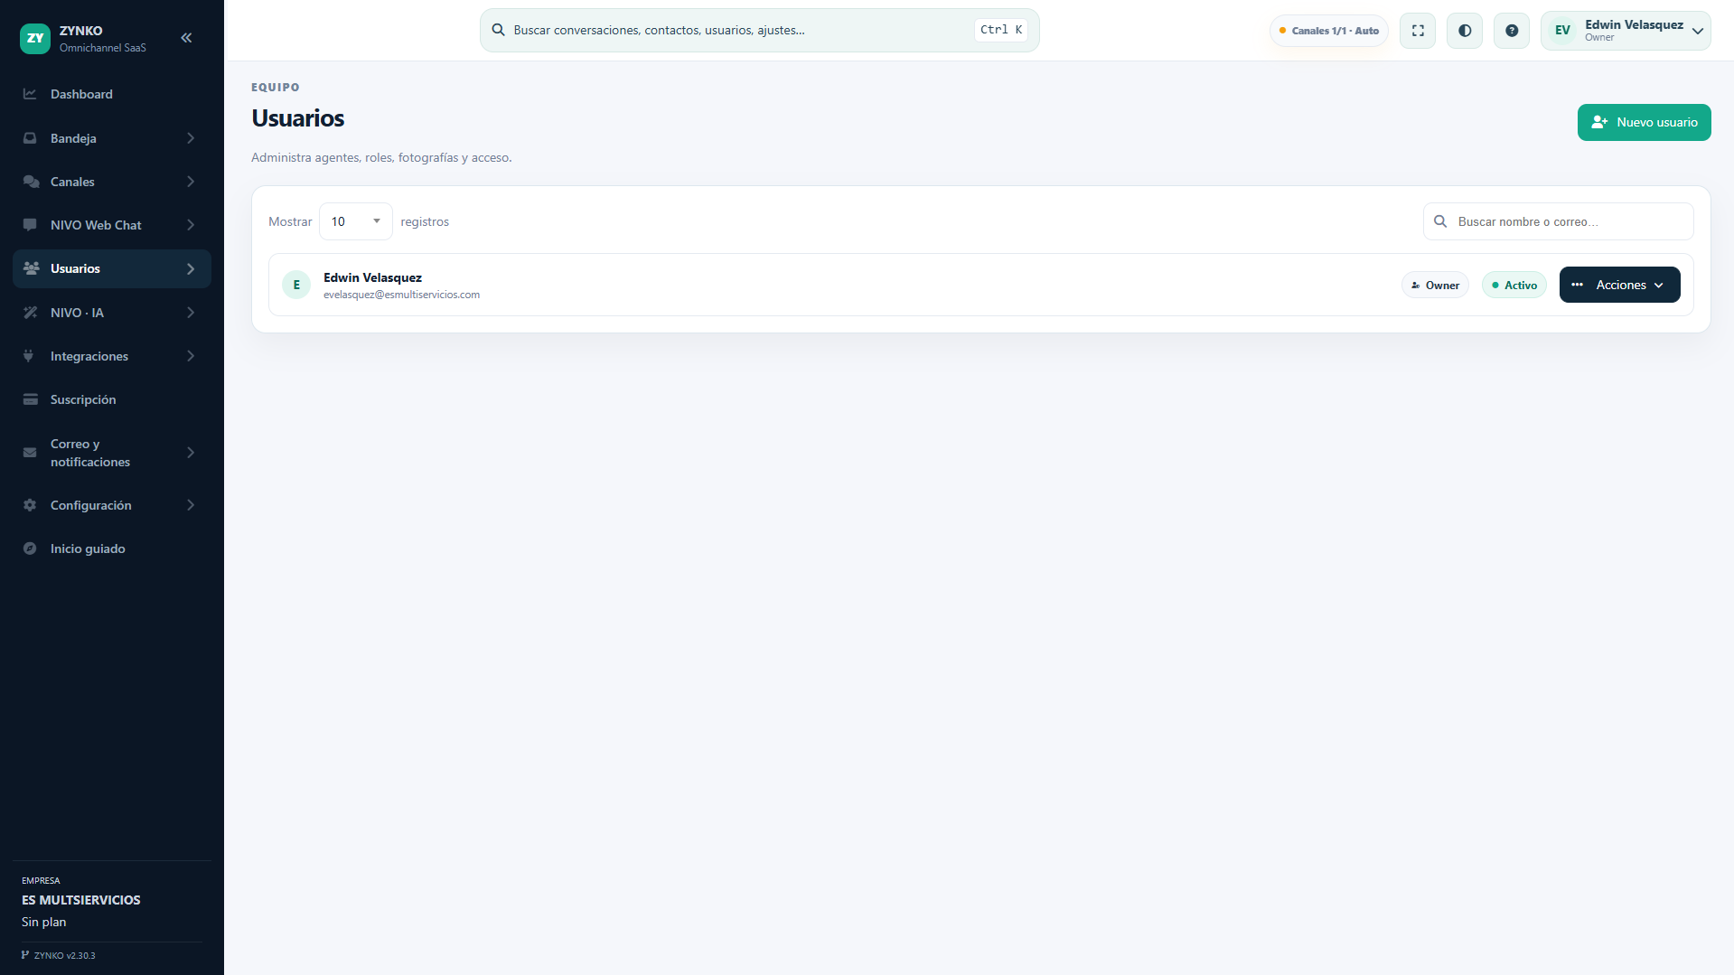Open the records-per-page dropdown showing 10
1734x975 pixels.
tap(356, 221)
